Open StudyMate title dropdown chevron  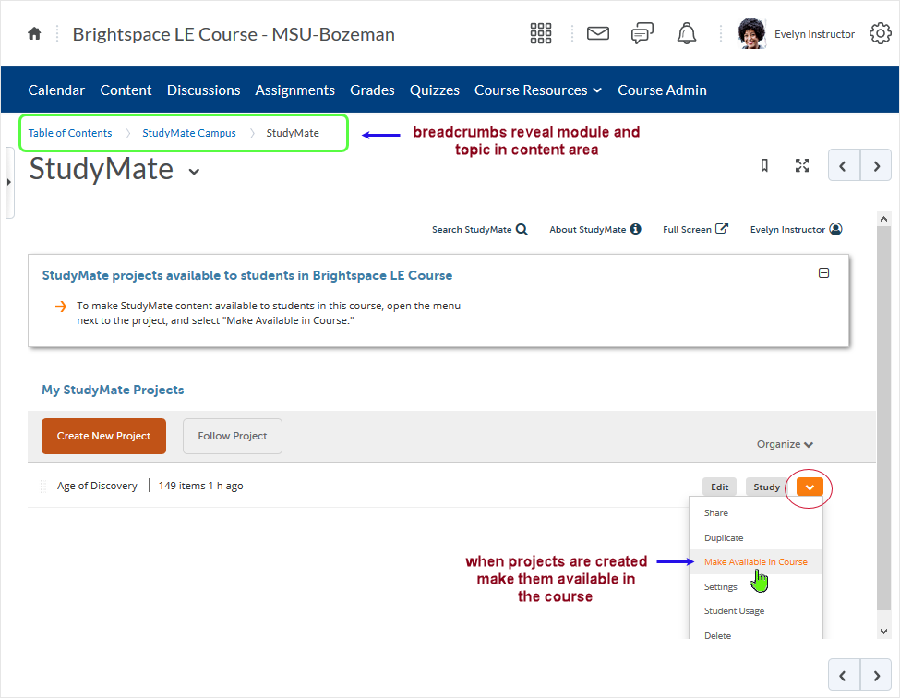point(195,172)
